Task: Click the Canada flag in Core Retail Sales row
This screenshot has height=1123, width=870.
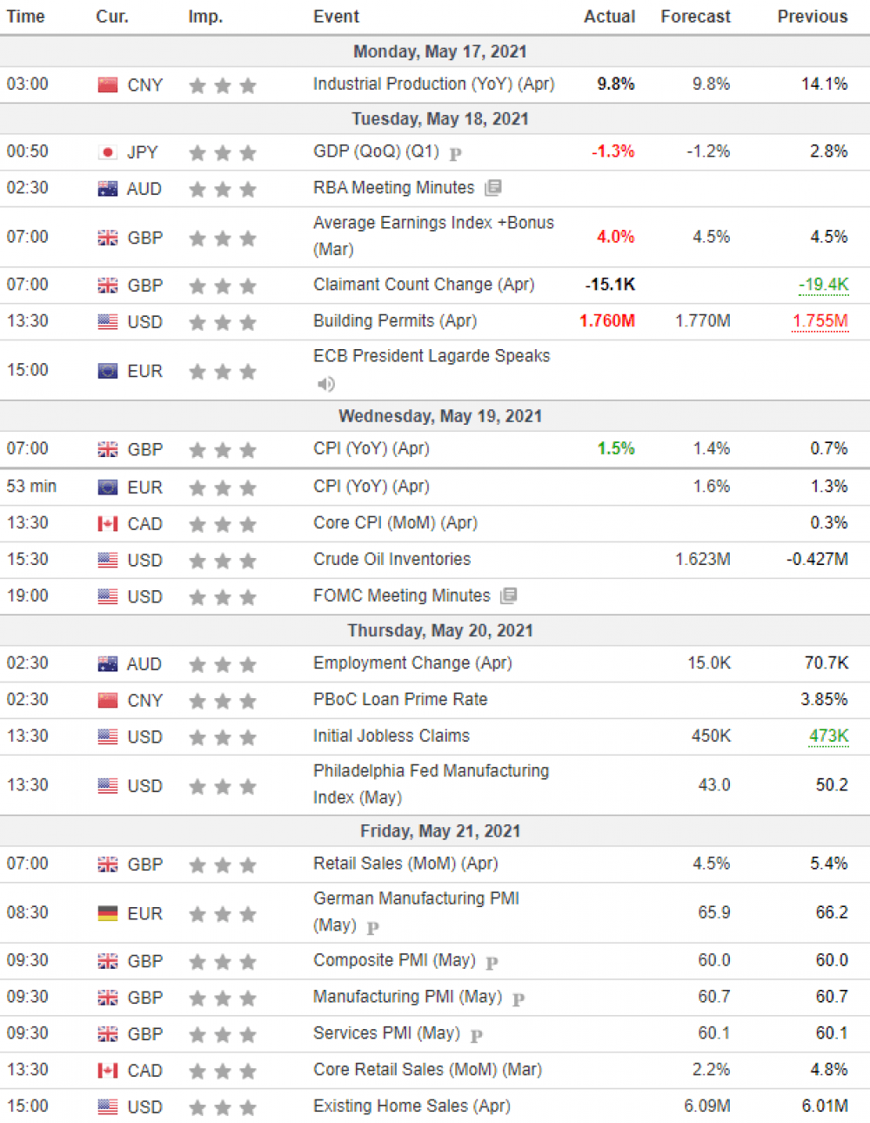Action: point(108,1070)
